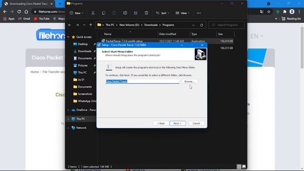Select PacketTracer-7.3.0-win64-setup file

coord(124,41)
